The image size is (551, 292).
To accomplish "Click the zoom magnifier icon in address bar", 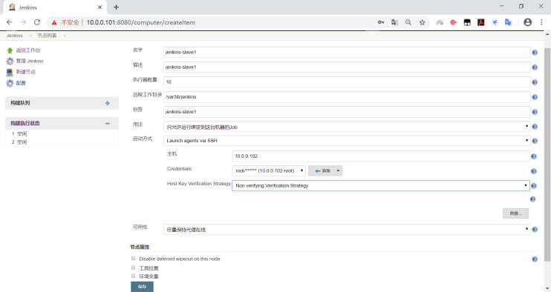I will pyautogui.click(x=408, y=22).
